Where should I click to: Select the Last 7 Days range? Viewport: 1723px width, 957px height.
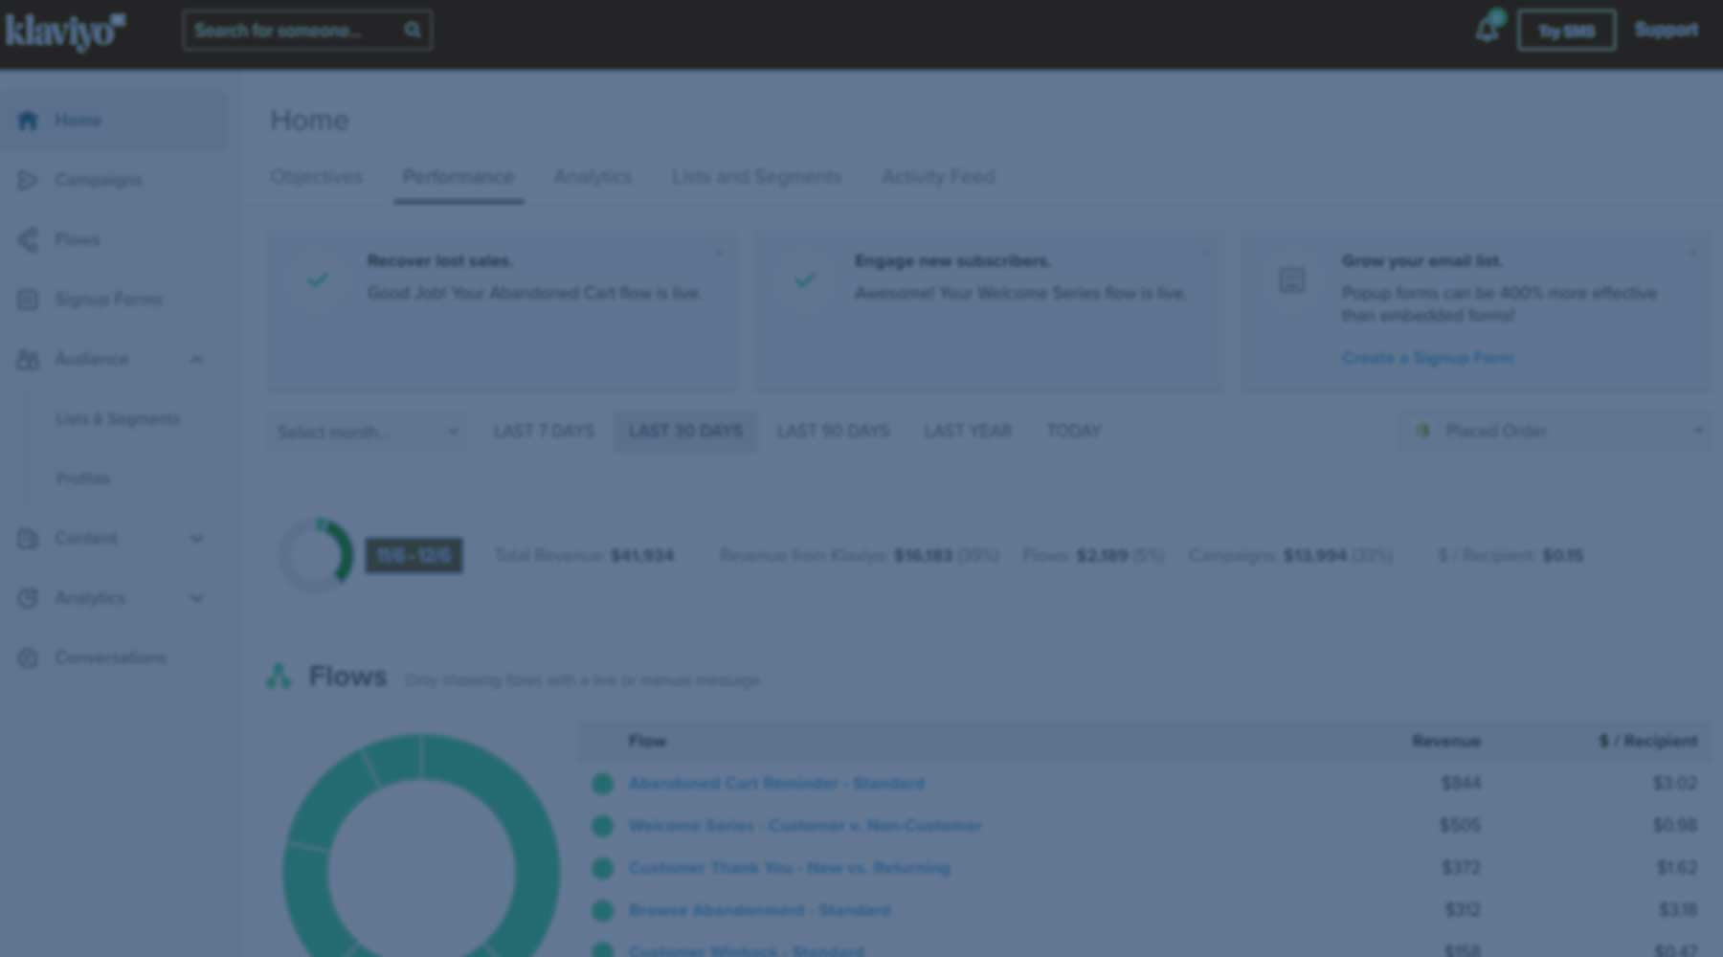click(x=544, y=432)
